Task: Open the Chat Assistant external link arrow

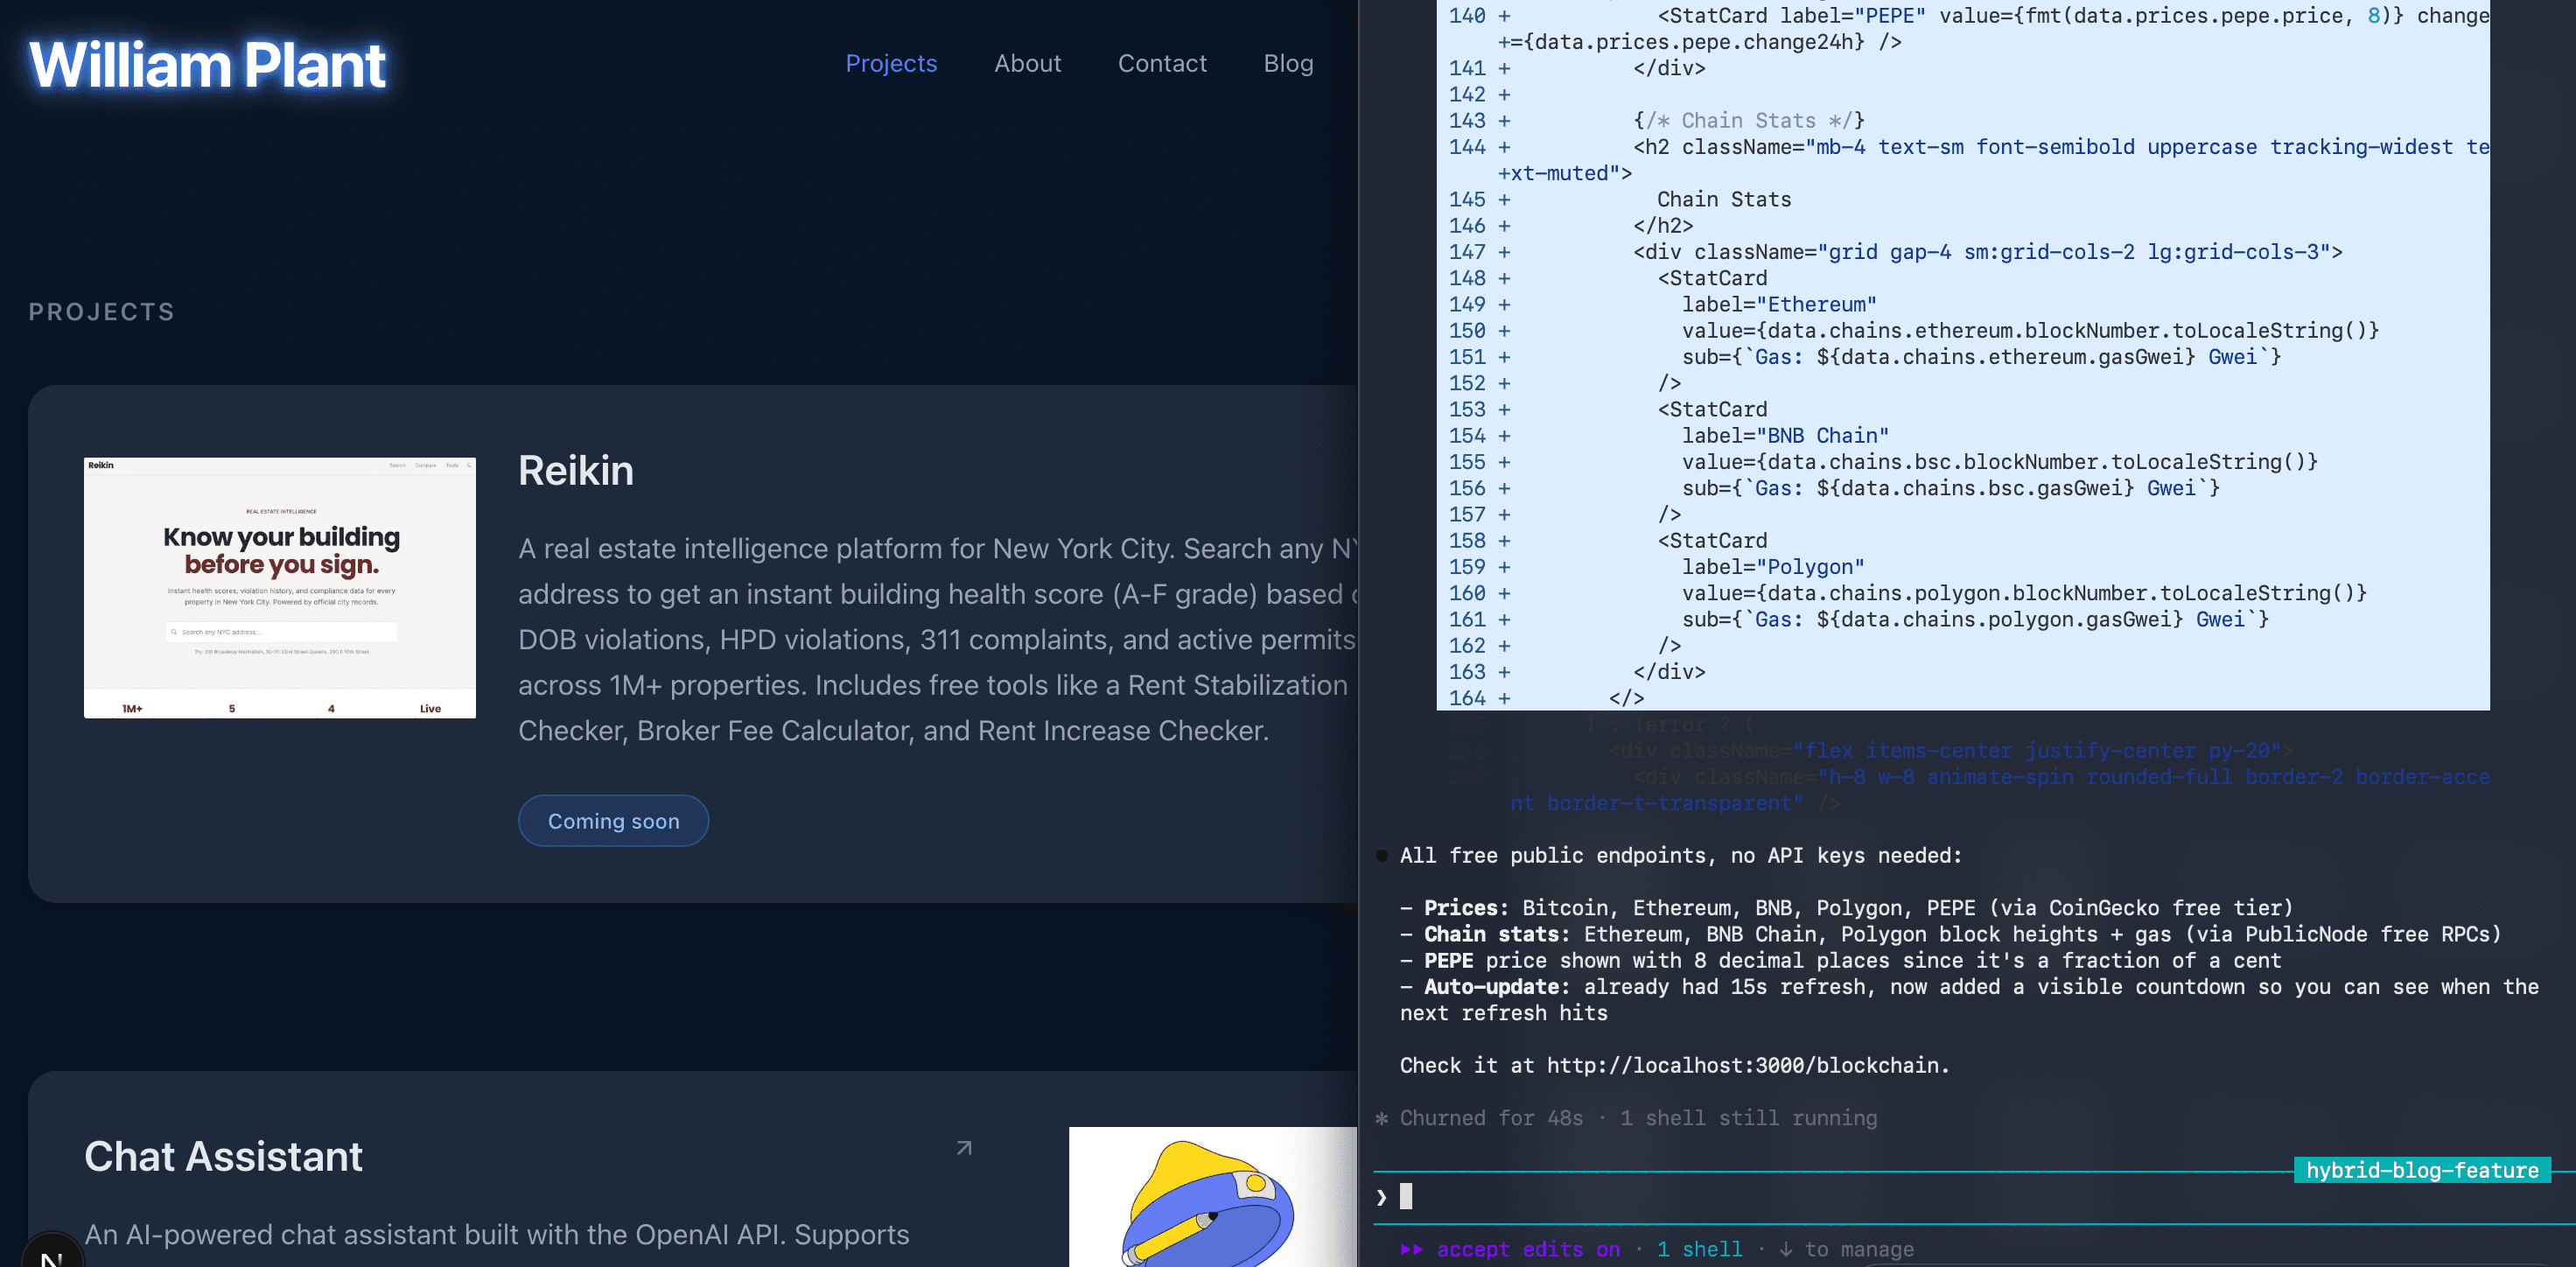Action: [964, 1148]
